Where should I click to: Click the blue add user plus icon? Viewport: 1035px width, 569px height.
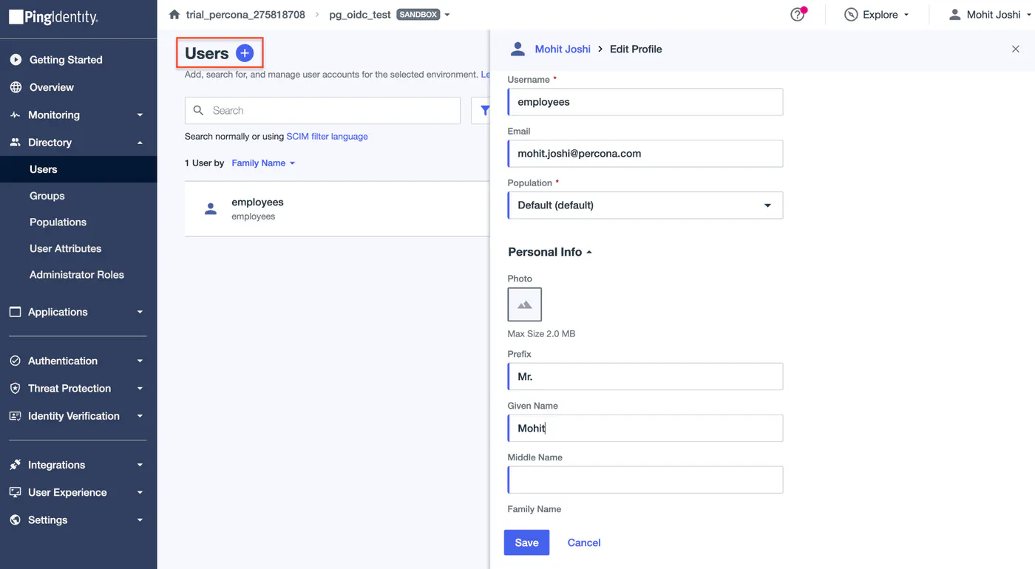245,53
